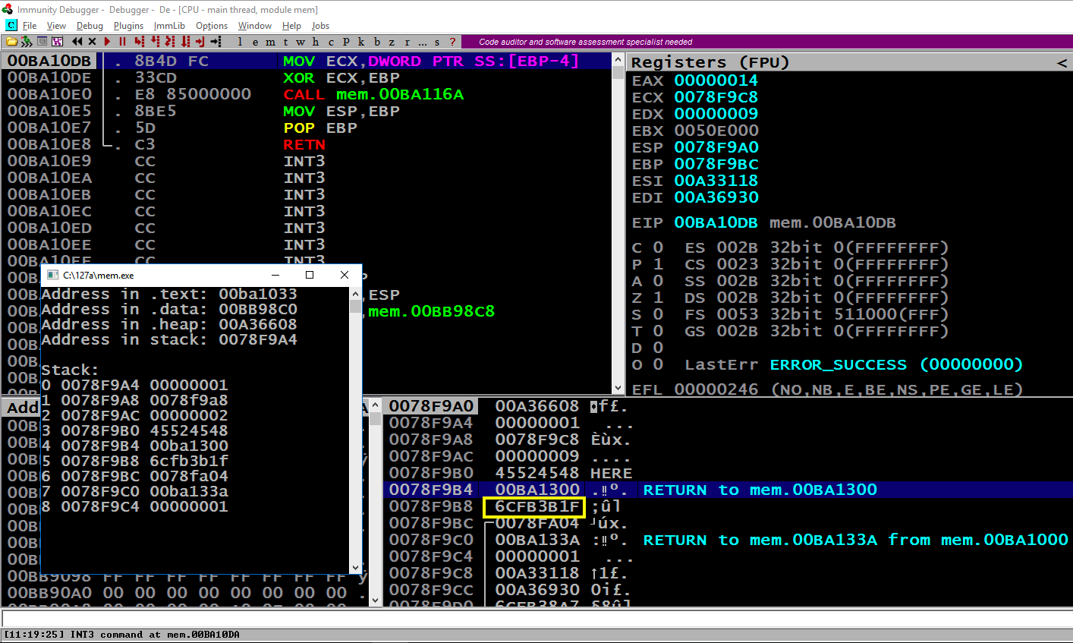Click the cyan 'C' CPU window menu icon
This screenshot has width=1073, height=643.
(11, 25)
